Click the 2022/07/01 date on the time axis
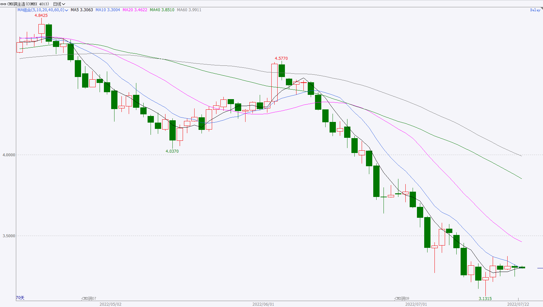The height and width of the screenshot is (307, 543). [416, 304]
